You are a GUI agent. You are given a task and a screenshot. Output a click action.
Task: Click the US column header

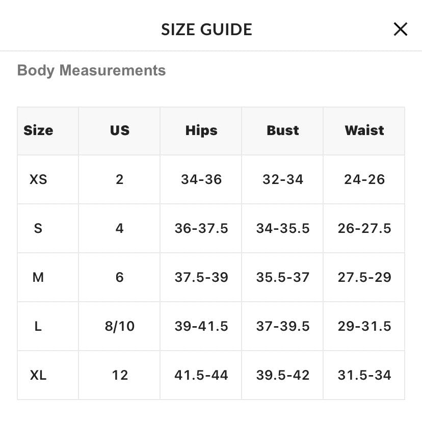point(120,130)
